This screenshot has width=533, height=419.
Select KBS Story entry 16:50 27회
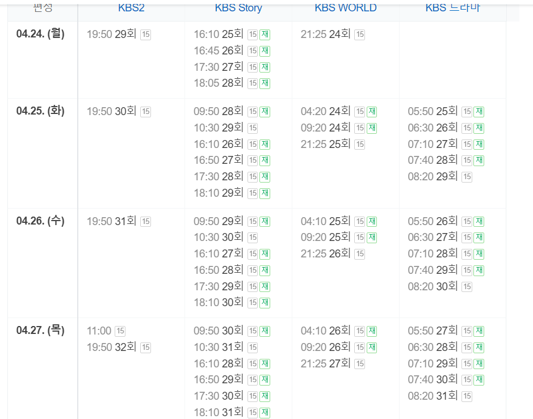[219, 160]
